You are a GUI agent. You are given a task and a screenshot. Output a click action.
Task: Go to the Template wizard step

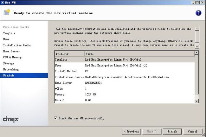9,33
